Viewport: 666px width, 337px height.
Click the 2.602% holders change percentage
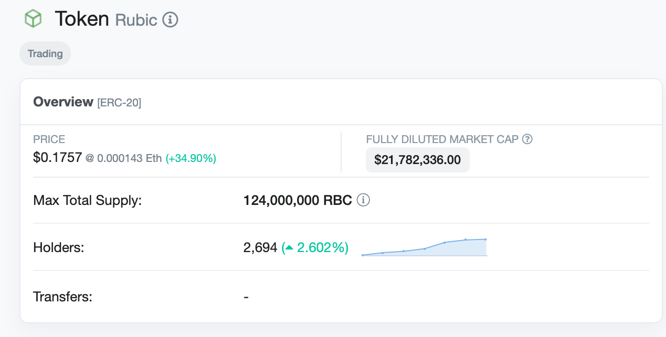click(322, 247)
